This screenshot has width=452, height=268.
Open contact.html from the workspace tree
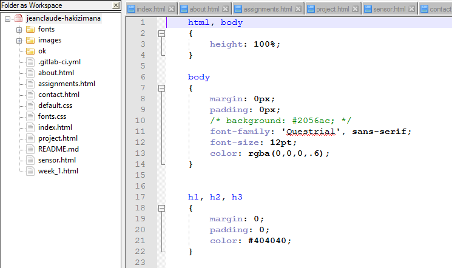59,95
